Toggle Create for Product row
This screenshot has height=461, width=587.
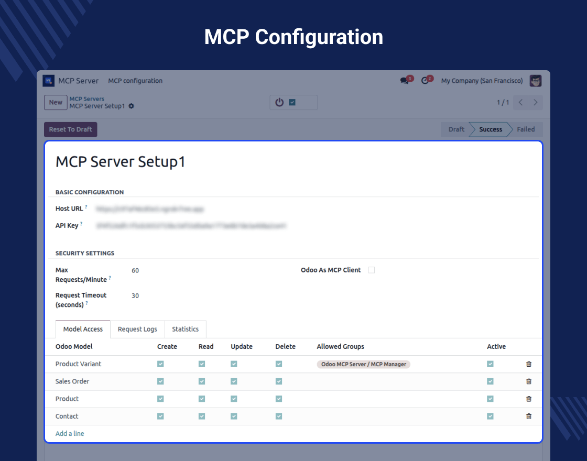click(160, 399)
